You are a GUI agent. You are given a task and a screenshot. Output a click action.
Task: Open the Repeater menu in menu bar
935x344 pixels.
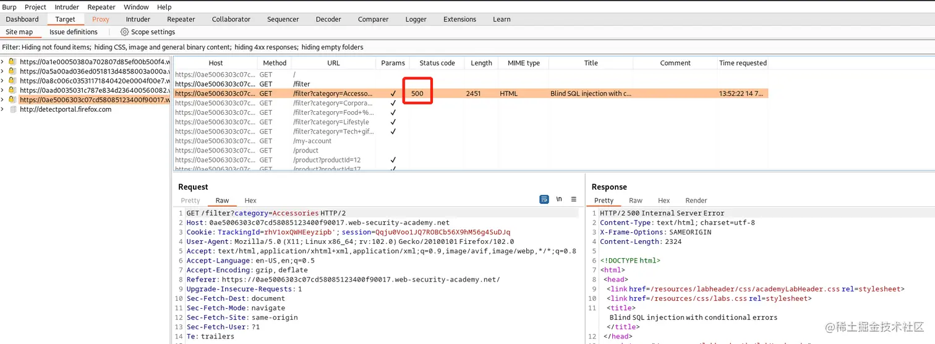click(101, 7)
